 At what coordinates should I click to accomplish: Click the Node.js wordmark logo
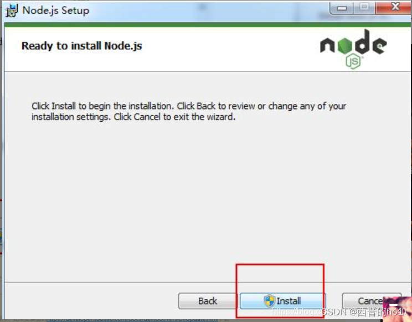coord(353,45)
